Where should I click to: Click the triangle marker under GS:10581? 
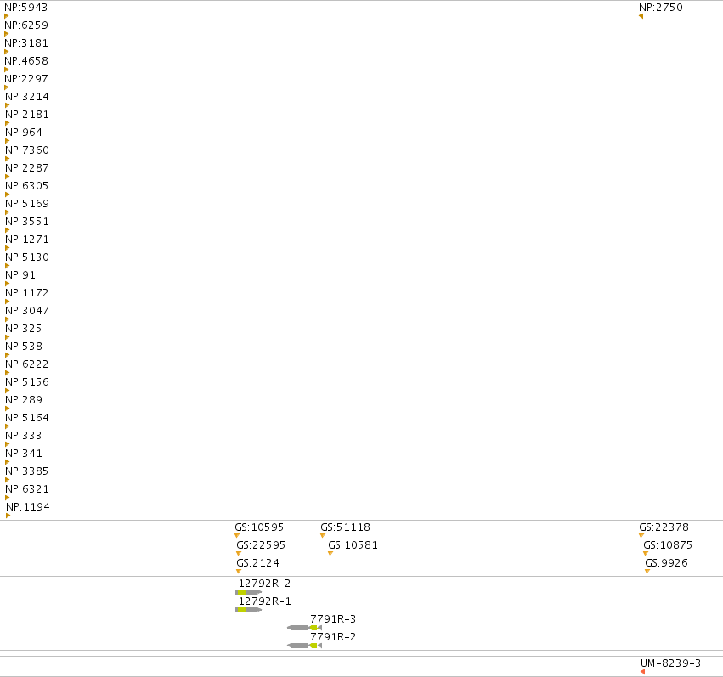click(x=330, y=554)
